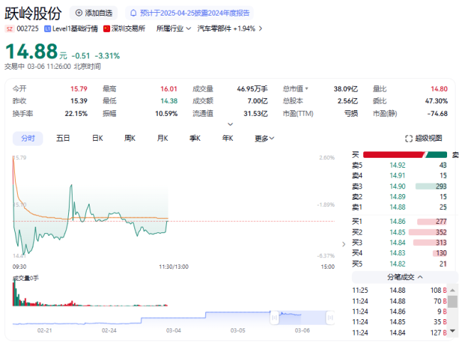Switch to the 五日 chart tab

tap(63, 138)
